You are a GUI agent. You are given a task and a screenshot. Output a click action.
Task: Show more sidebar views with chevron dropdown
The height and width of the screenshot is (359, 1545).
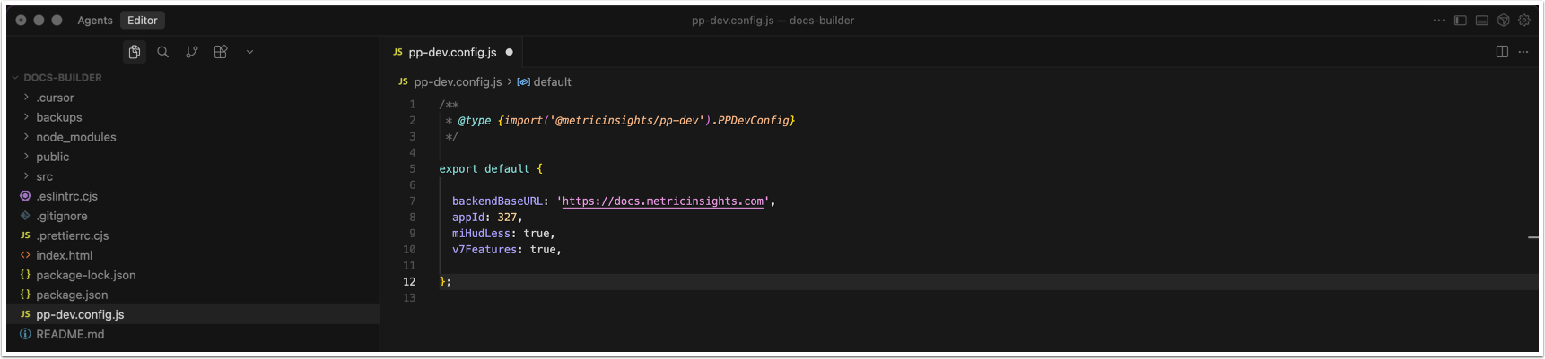[249, 52]
